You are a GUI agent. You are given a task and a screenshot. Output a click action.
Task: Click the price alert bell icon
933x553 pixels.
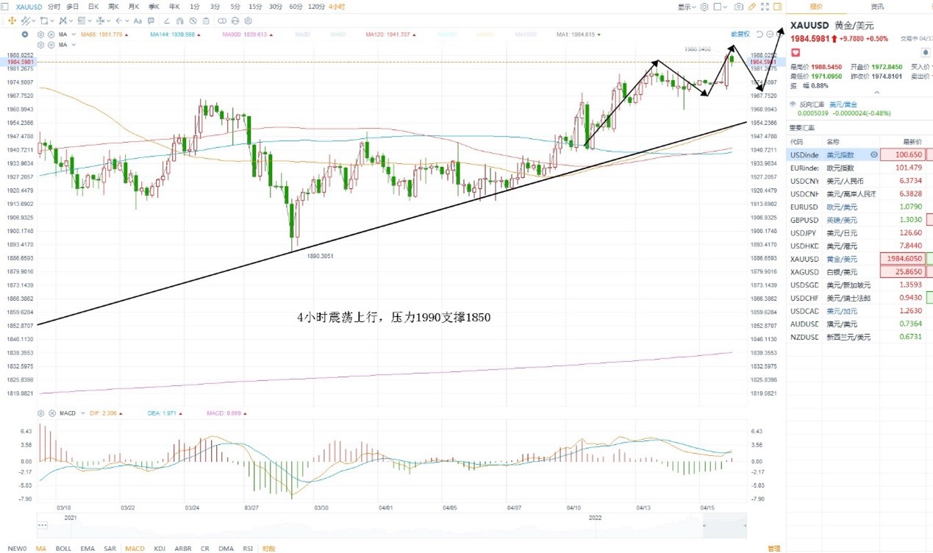[926, 53]
